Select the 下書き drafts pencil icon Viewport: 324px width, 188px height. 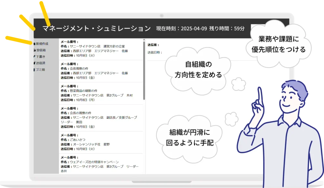click(x=34, y=57)
